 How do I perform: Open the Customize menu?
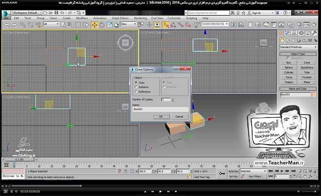point(174,18)
